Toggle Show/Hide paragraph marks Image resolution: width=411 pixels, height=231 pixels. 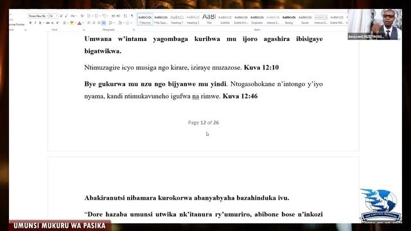coord(132,16)
